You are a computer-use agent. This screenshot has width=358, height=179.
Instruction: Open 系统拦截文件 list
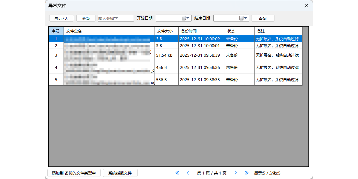point(120,173)
